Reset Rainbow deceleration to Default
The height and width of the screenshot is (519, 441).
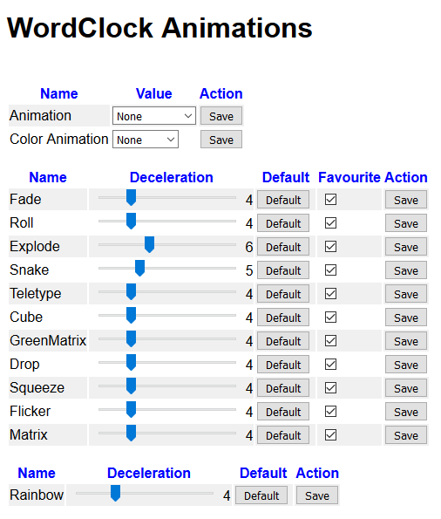tap(261, 495)
